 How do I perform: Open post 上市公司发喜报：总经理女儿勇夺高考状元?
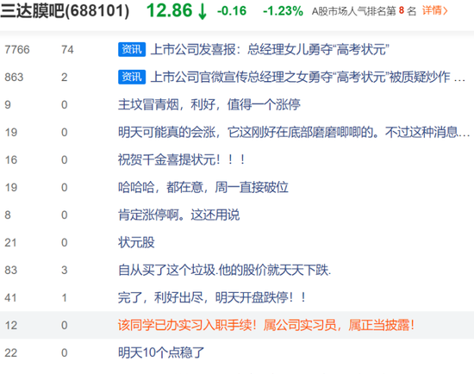tap(270, 49)
